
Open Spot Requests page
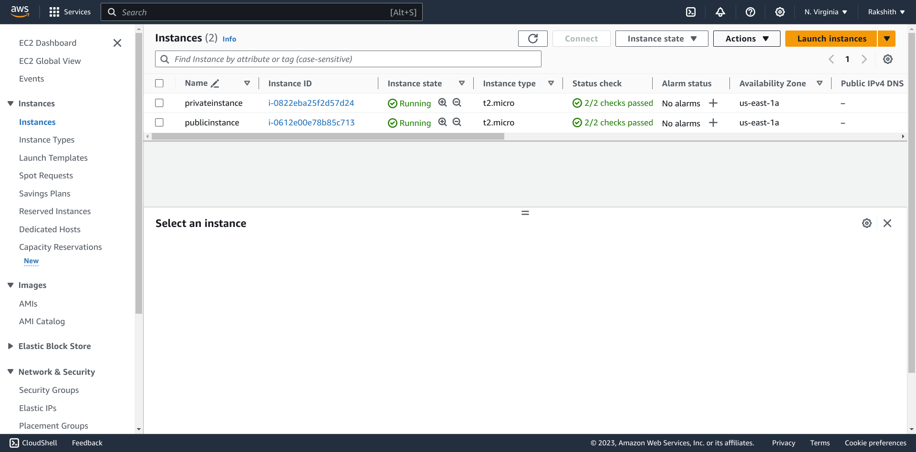point(46,175)
